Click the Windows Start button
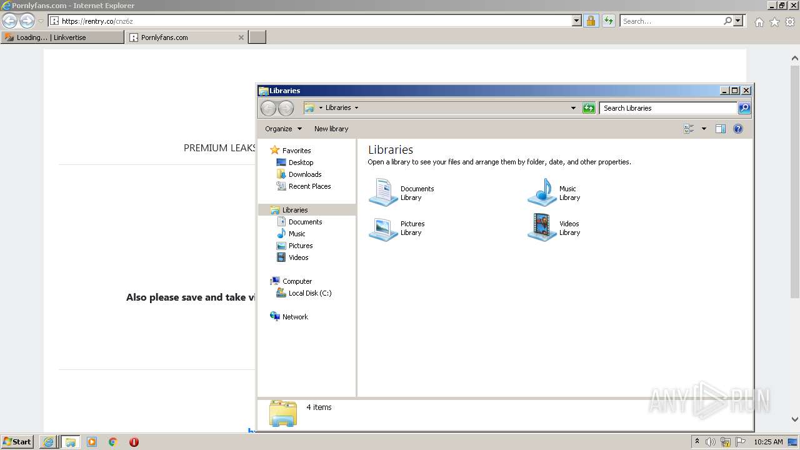The width and height of the screenshot is (800, 450). click(x=17, y=441)
